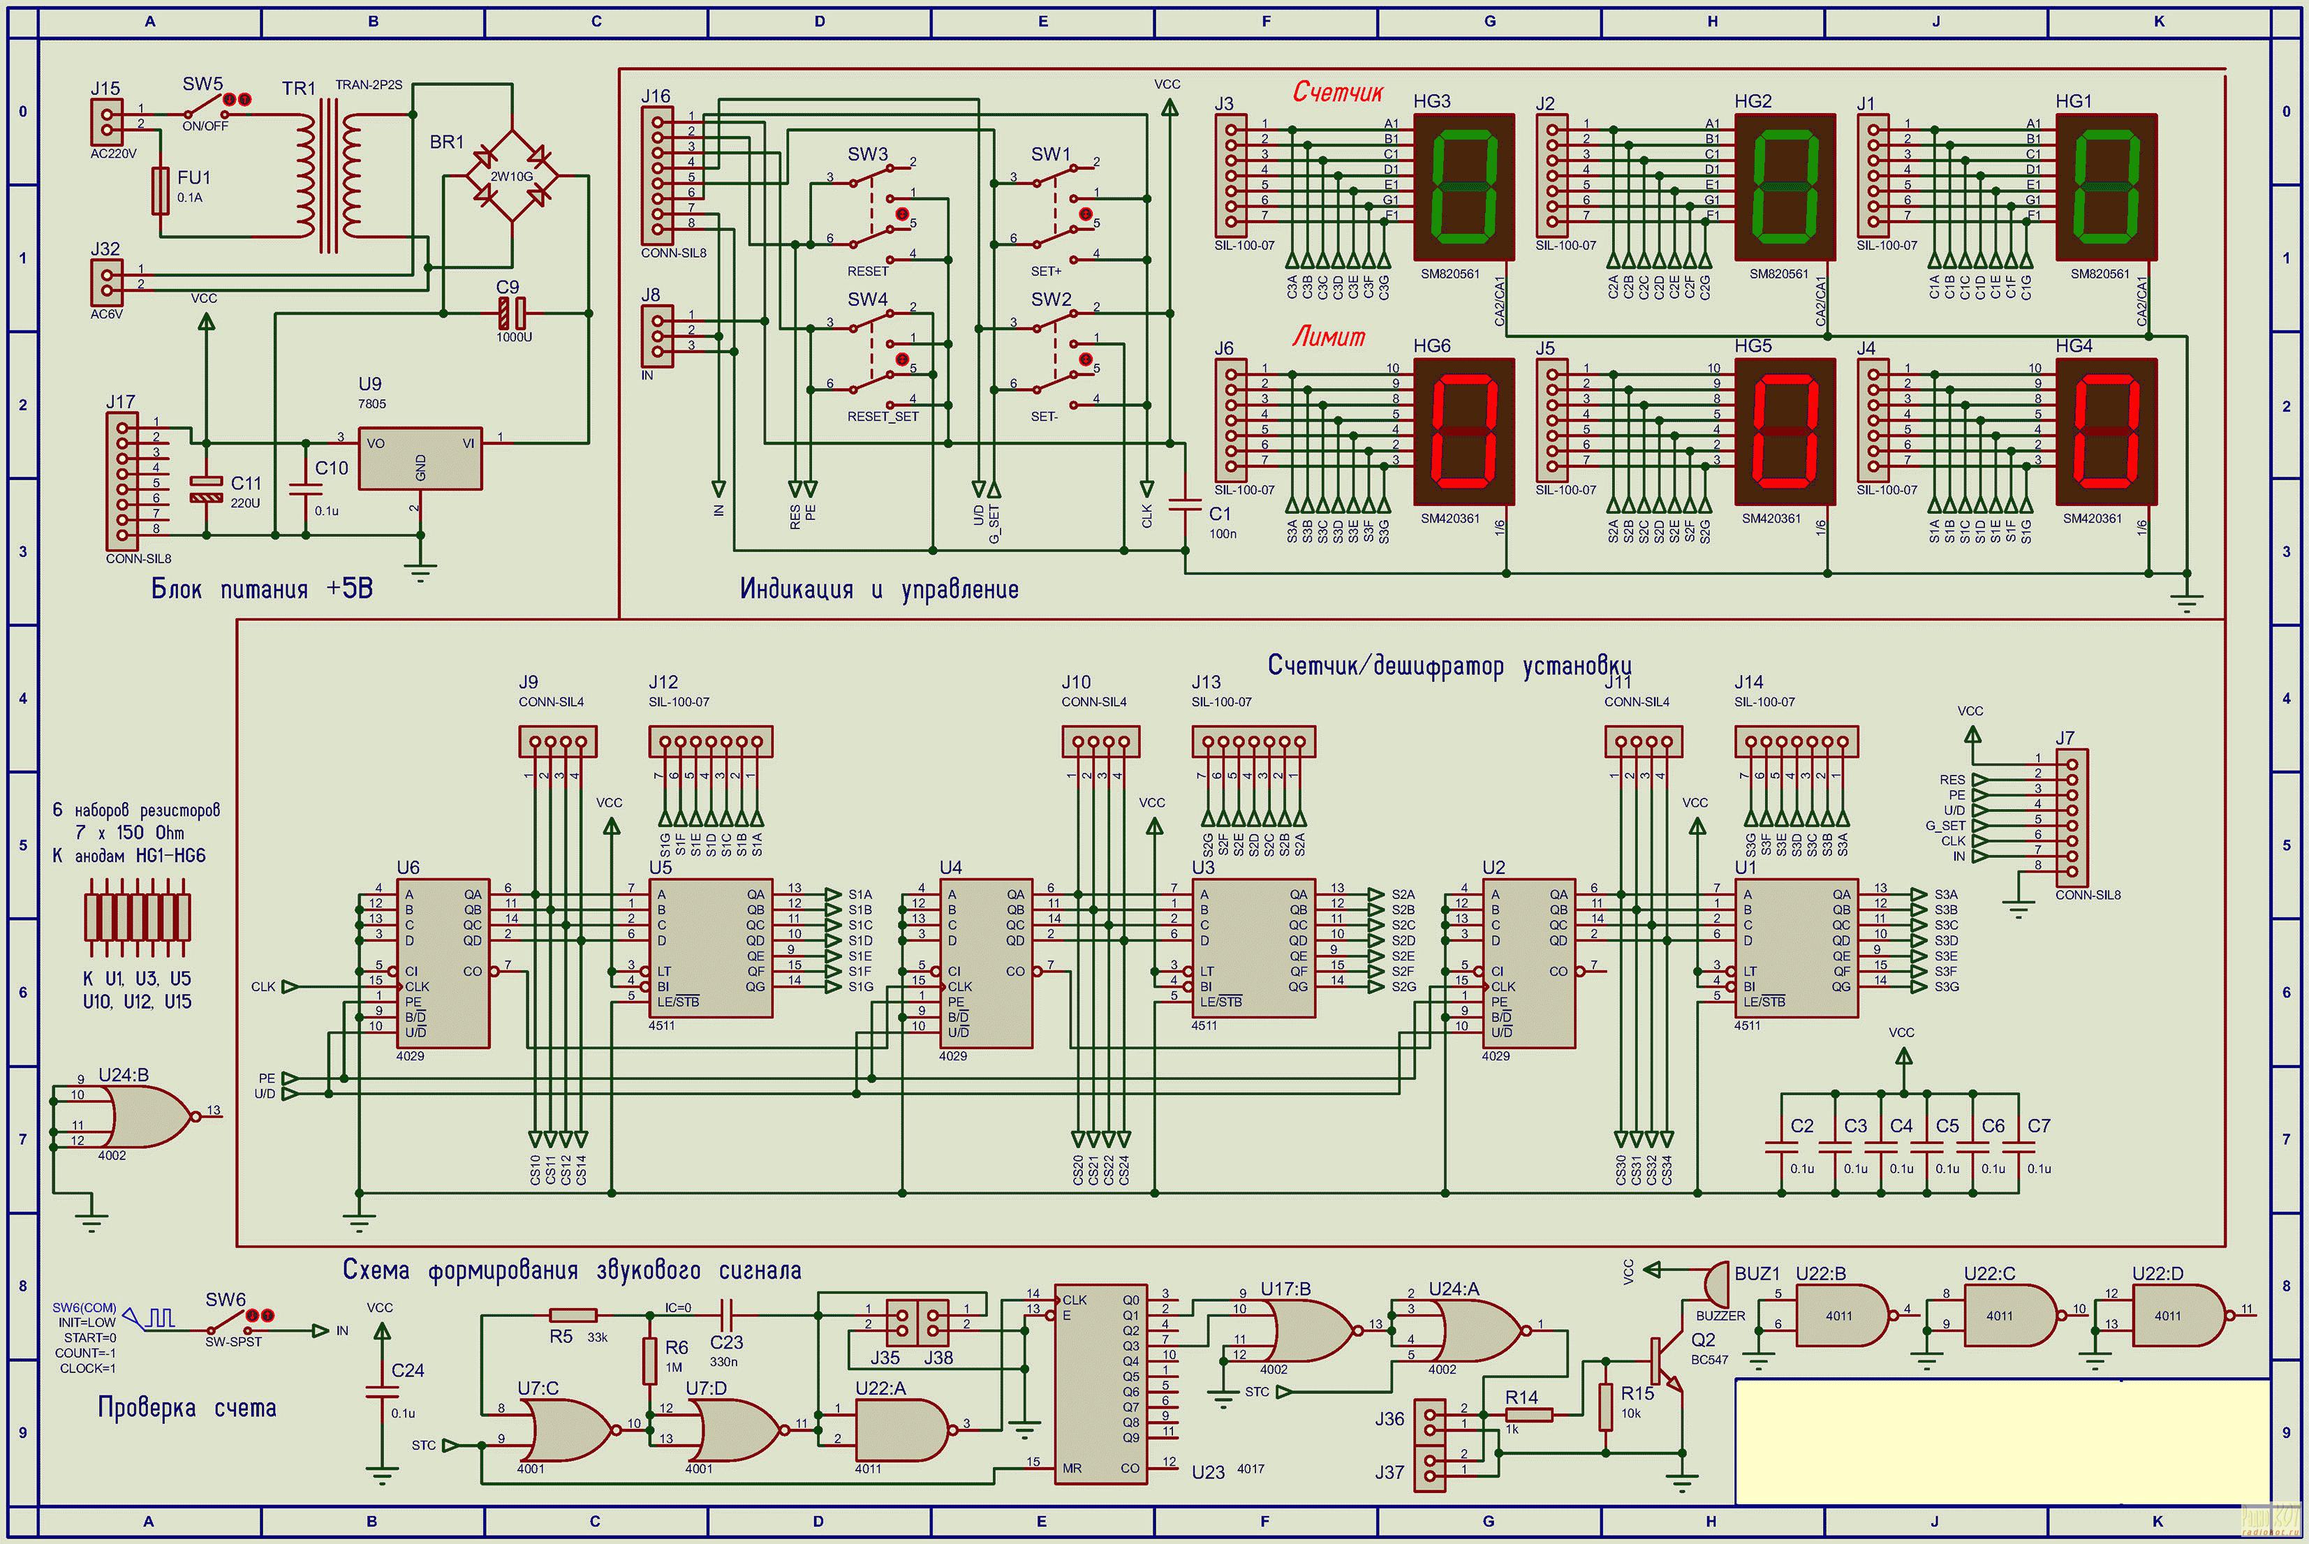This screenshot has width=2309, height=1544.
Task: Select the C9 1000U capacitor
Action: click(512, 313)
